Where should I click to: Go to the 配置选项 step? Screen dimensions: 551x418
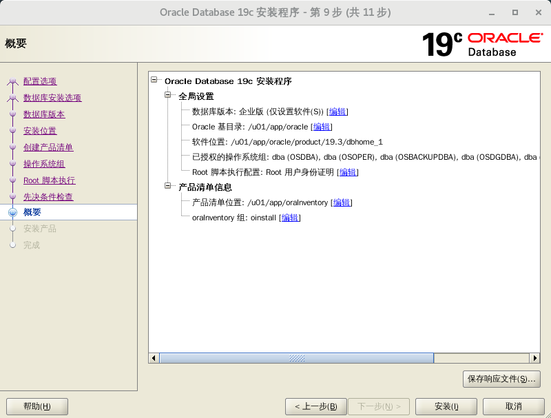click(40, 81)
